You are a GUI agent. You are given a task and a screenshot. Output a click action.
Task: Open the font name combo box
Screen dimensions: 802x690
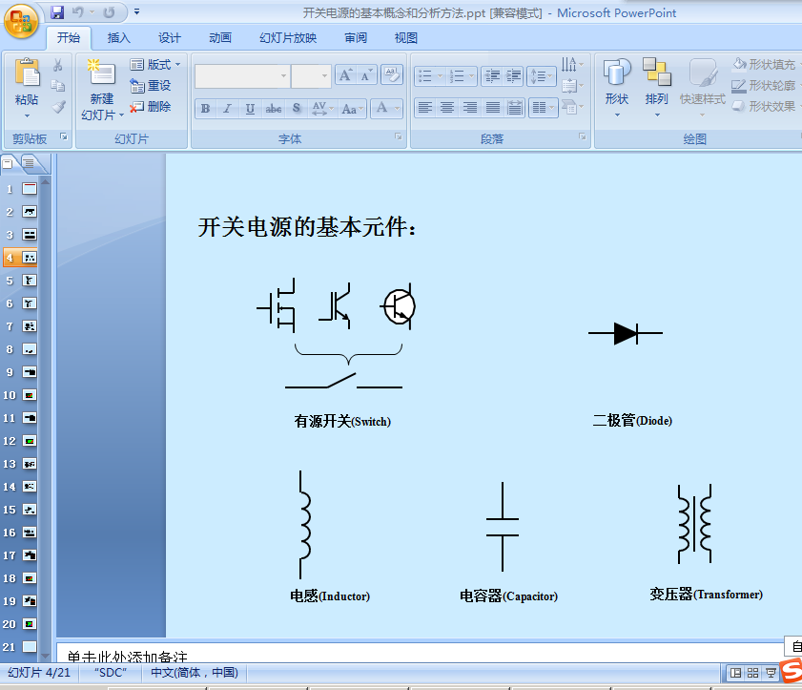coord(241,76)
